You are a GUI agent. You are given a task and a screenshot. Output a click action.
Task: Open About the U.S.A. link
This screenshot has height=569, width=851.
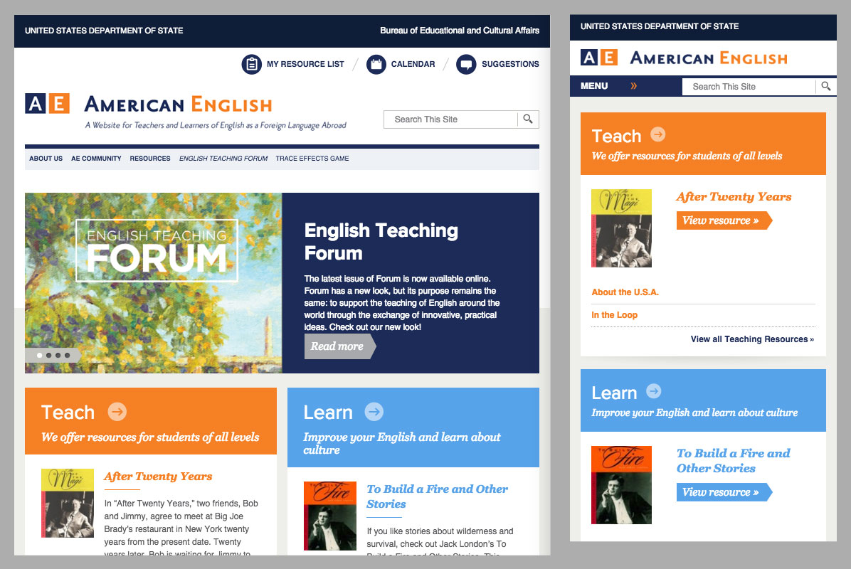coord(625,292)
